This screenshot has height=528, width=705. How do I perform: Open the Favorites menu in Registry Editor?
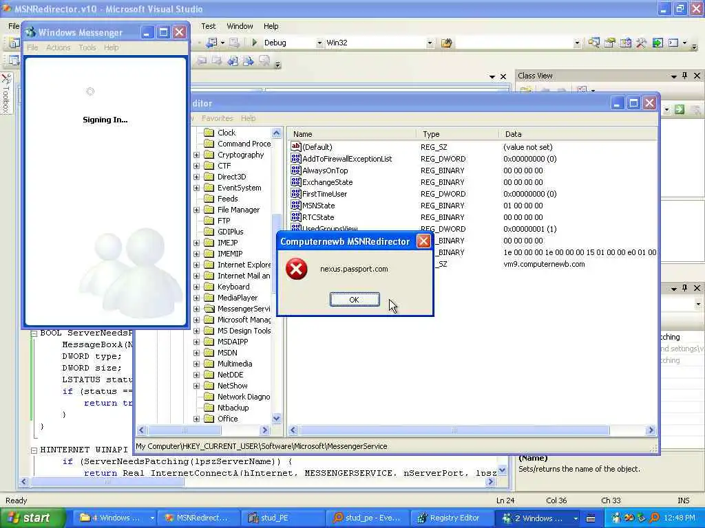[217, 118]
